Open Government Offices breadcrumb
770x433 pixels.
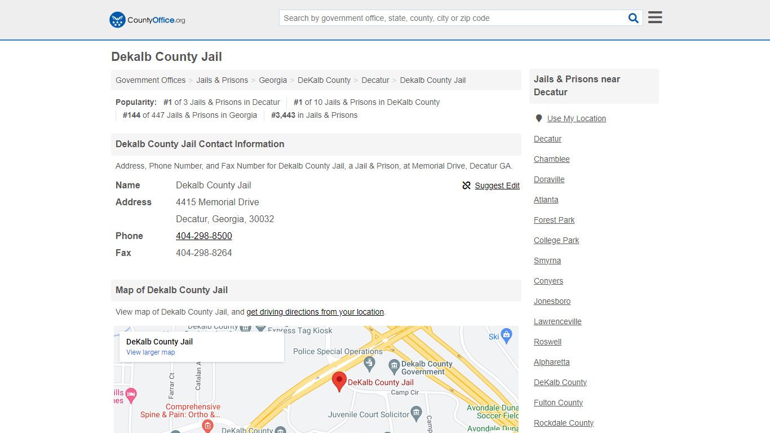tap(151, 80)
